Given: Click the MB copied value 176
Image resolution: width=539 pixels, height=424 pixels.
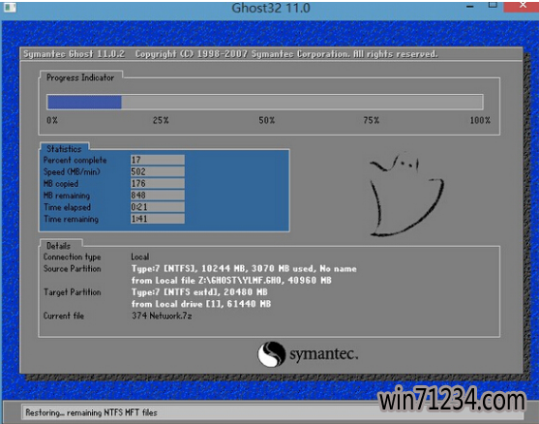Looking at the screenshot, I should coord(158,183).
